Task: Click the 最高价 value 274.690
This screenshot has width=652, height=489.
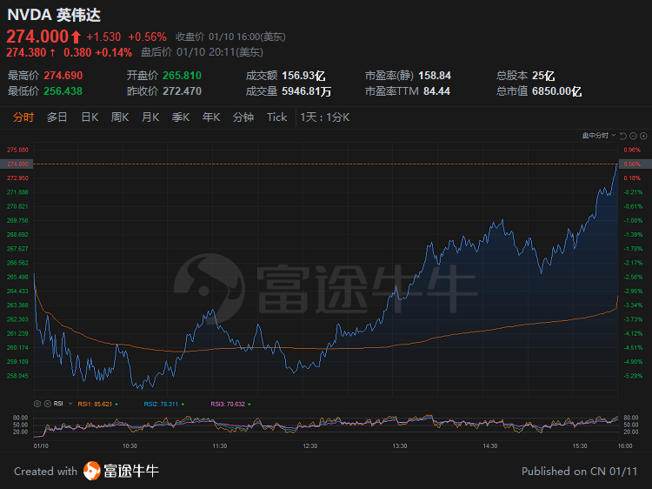Action: tap(63, 76)
